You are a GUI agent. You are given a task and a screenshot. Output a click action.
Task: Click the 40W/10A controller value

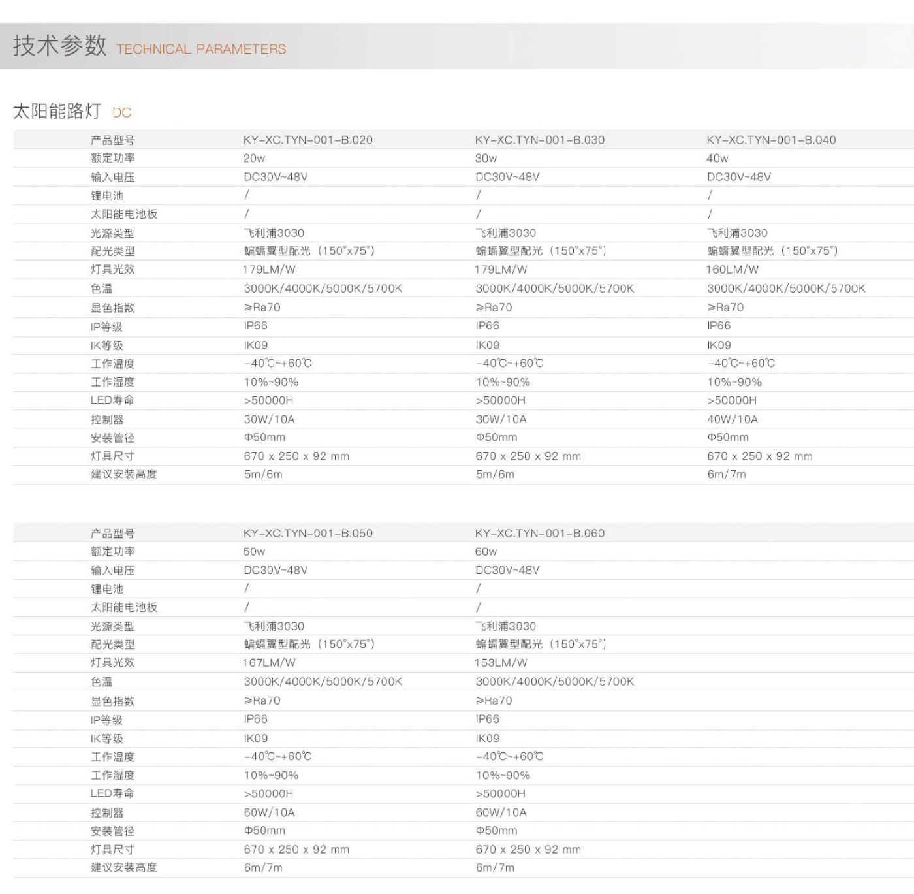coord(732,419)
